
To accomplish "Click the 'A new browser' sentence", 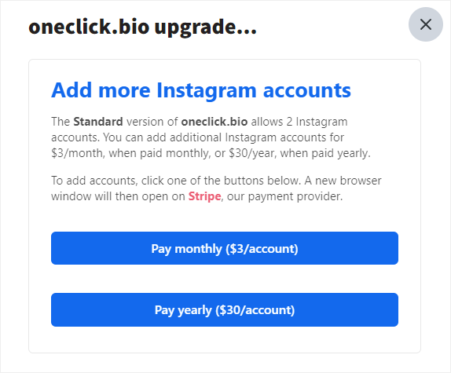I will [x=343, y=181].
